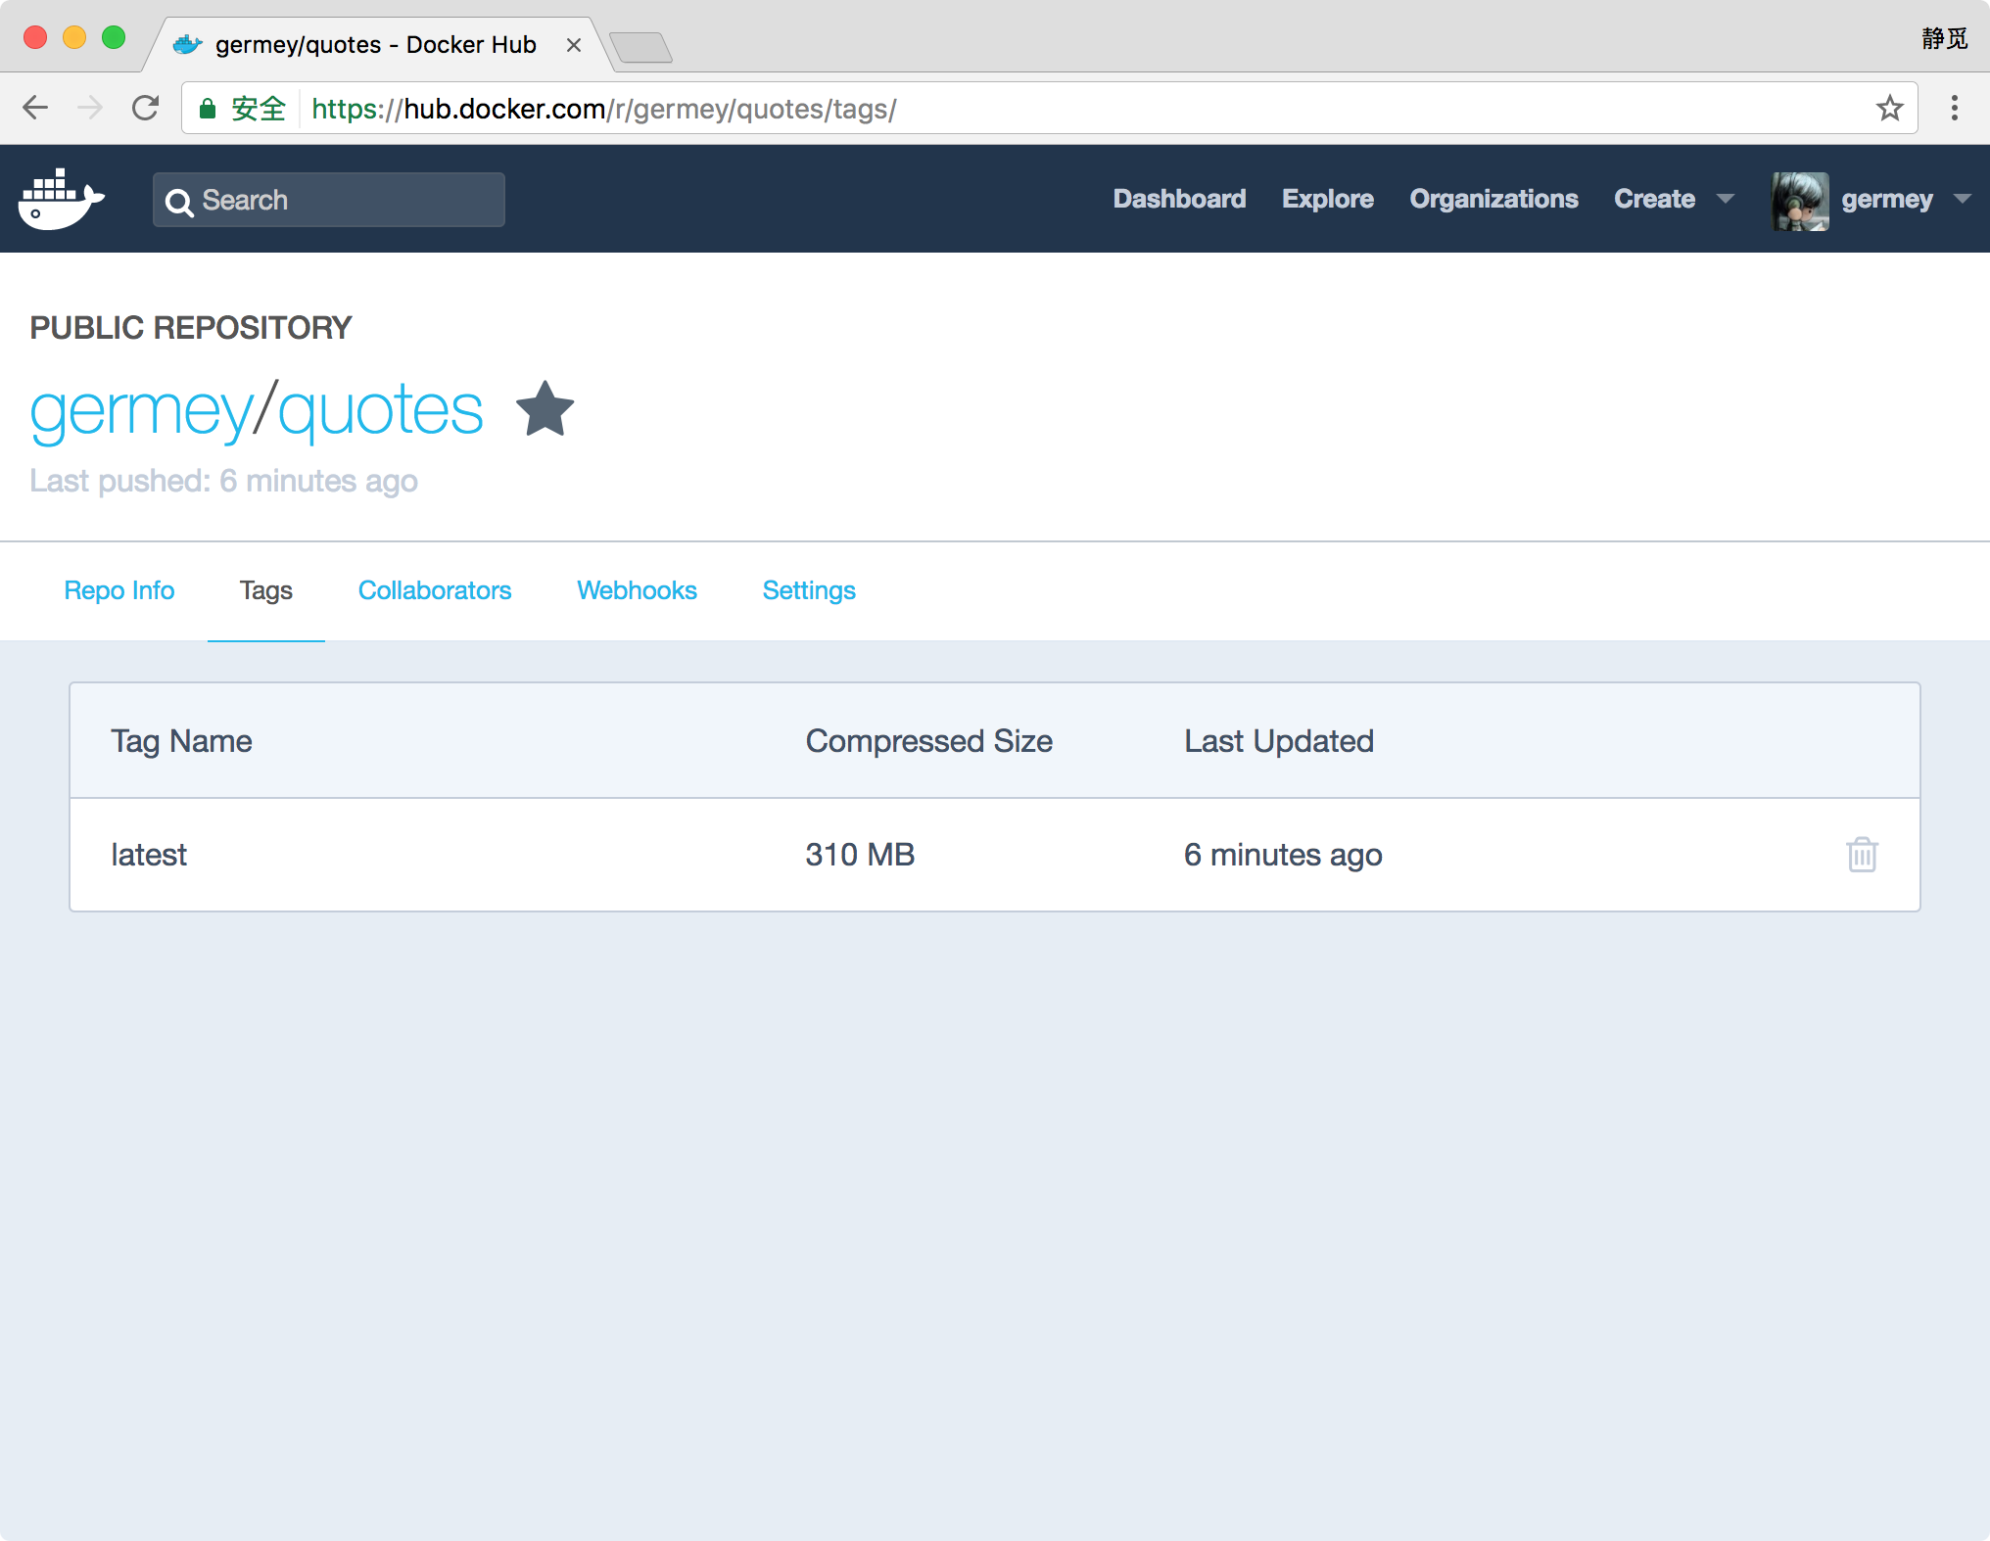Expand the germey account dropdown arrow
The image size is (1990, 1541).
pos(1962,199)
